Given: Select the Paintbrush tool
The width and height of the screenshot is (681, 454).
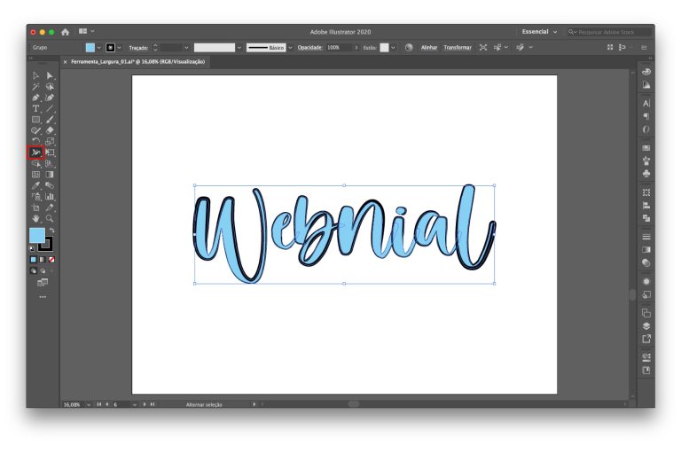Looking at the screenshot, I should tap(50, 120).
